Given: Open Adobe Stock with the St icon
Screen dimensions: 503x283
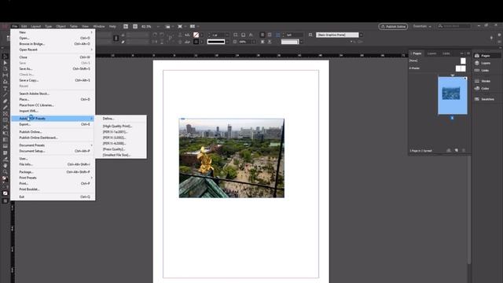Looking at the screenshot, I should (135, 26).
